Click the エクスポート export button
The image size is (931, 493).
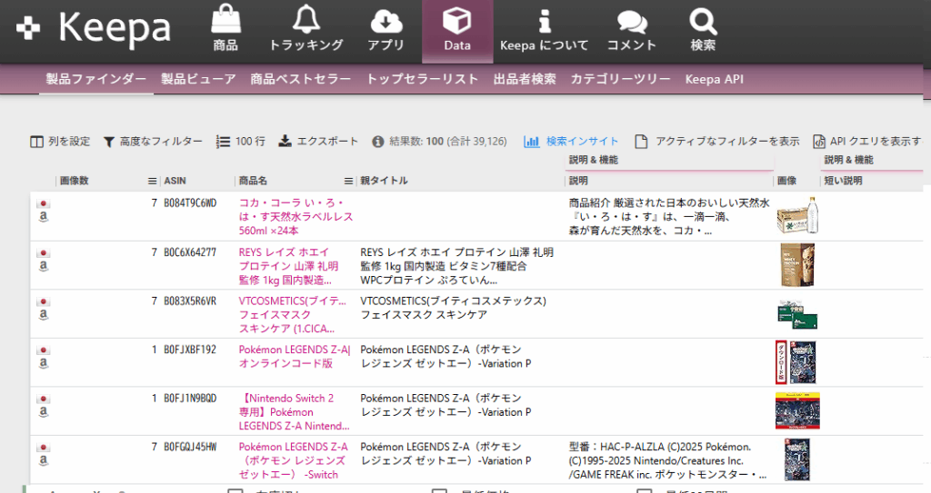[x=318, y=141]
